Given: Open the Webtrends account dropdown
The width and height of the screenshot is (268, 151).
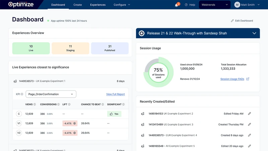Looking at the screenshot, I should (214, 5).
